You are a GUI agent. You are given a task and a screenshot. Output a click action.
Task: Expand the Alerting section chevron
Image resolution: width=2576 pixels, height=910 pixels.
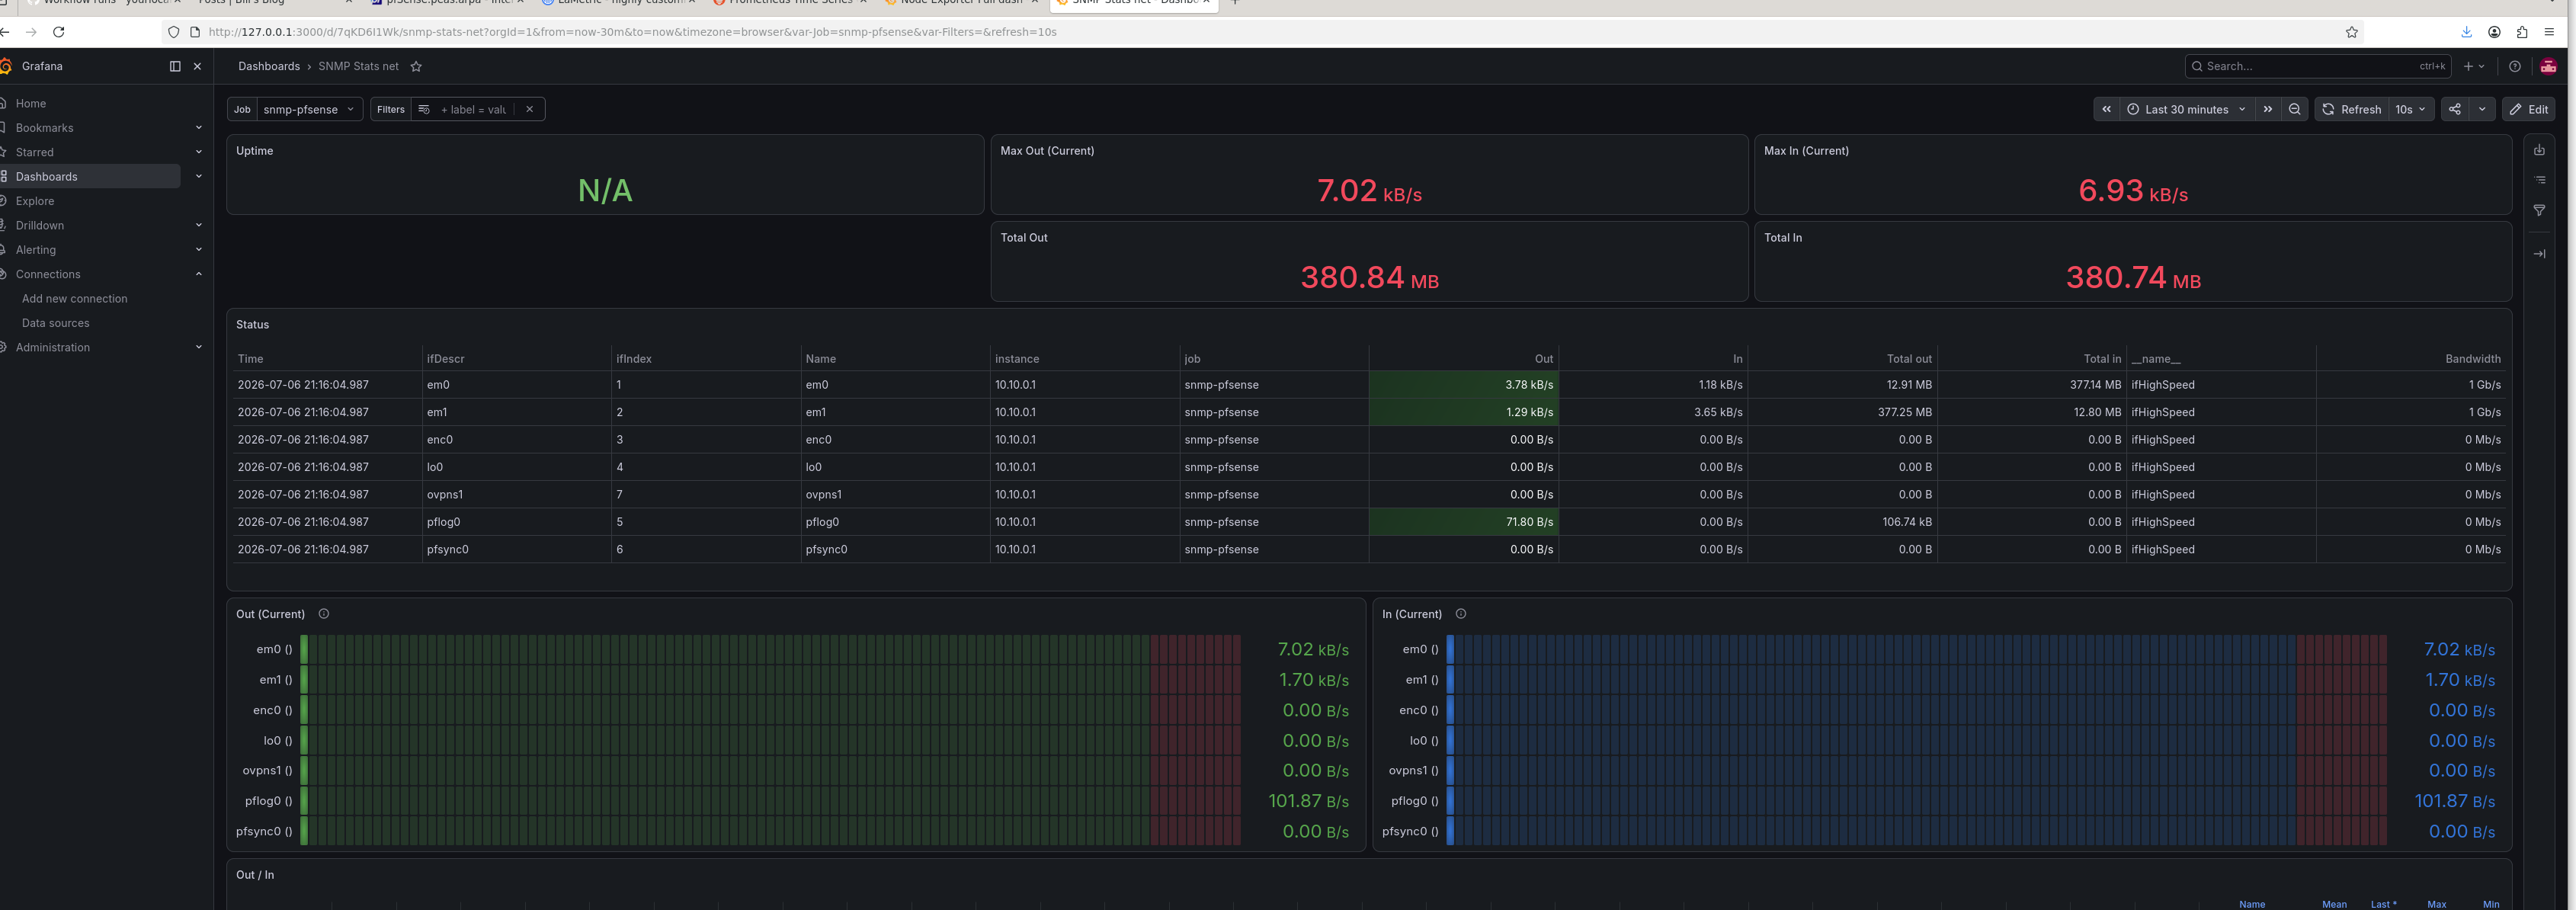[198, 250]
